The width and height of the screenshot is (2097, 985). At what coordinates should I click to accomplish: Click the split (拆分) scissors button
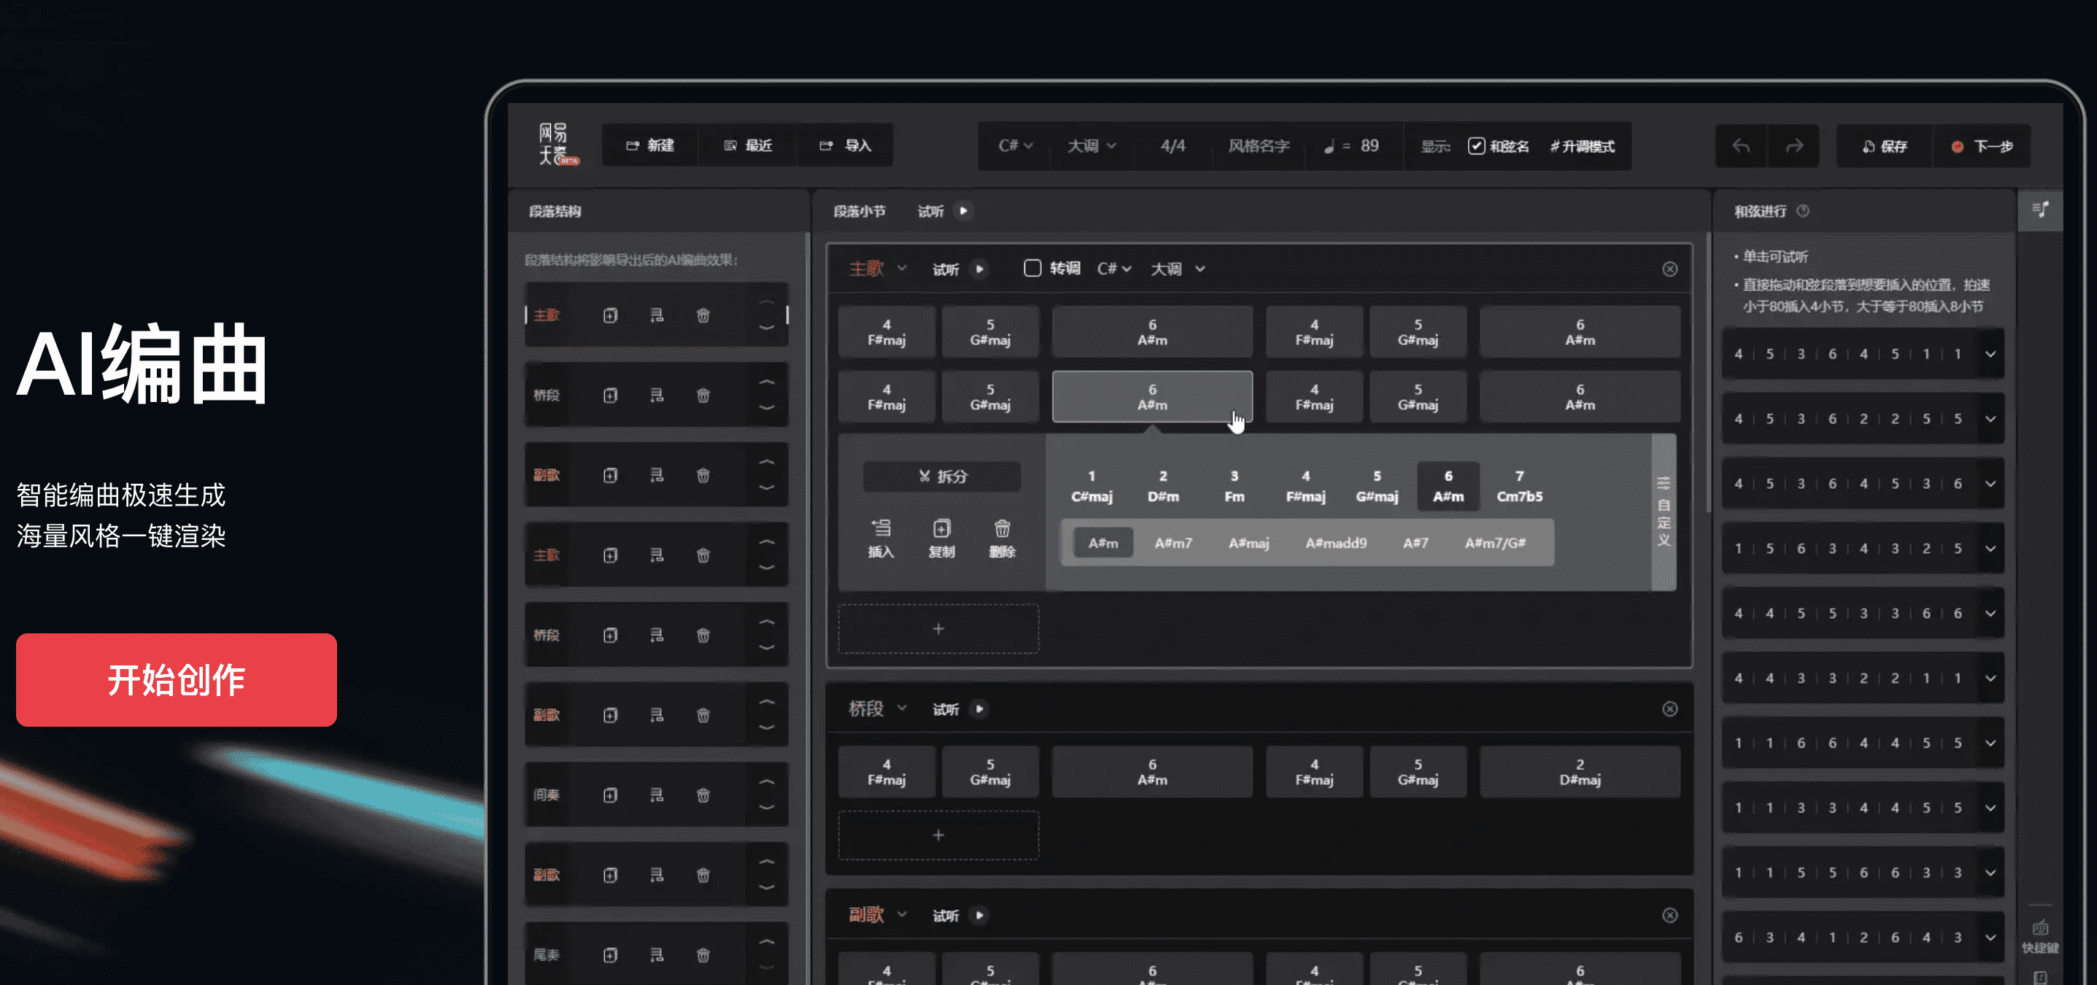click(x=942, y=476)
